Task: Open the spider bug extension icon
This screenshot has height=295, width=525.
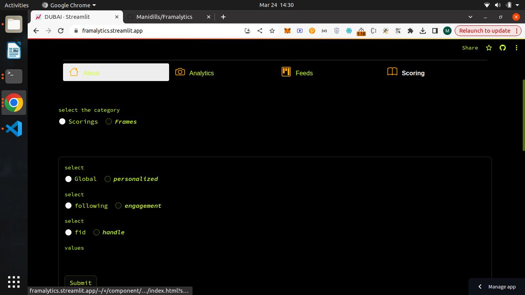Action: 386,31
